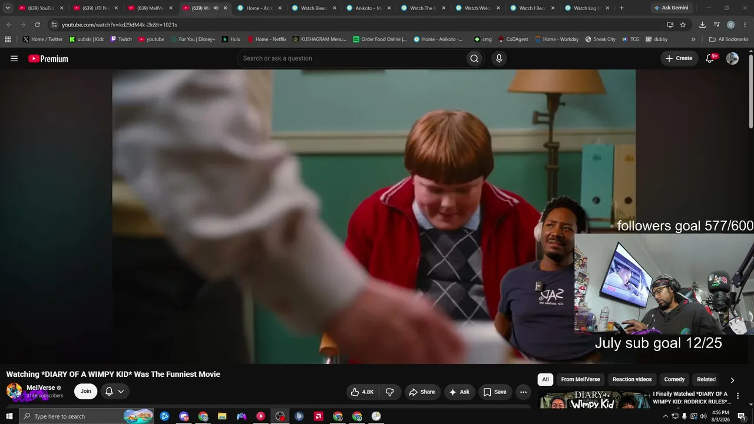The image size is (754, 424).
Task: Open a new browser tab
Action: [621, 8]
